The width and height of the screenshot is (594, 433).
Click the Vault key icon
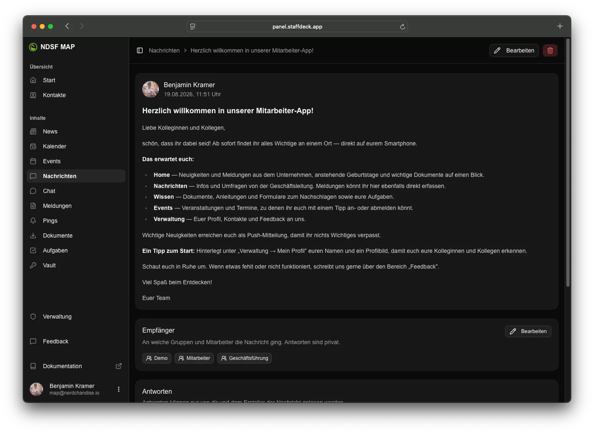click(x=33, y=265)
